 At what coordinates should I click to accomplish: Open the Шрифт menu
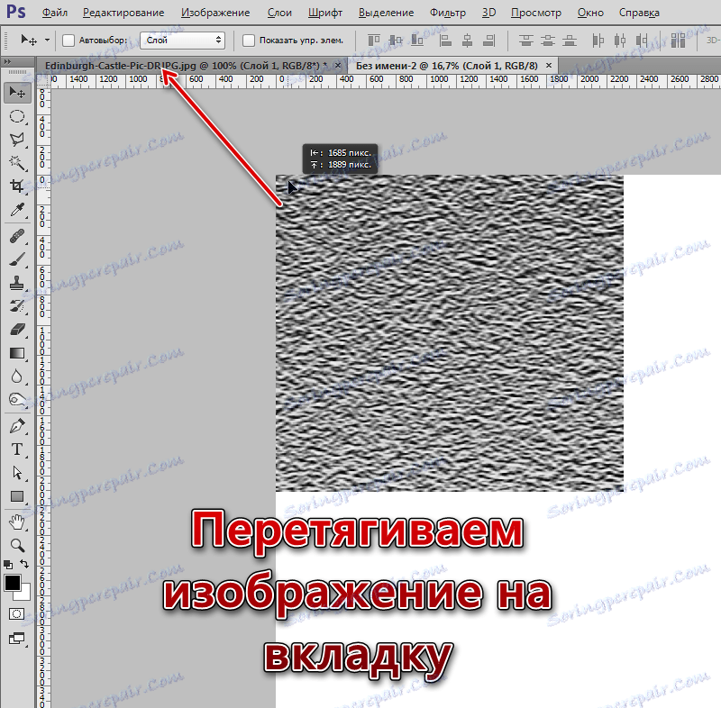pyautogui.click(x=325, y=13)
